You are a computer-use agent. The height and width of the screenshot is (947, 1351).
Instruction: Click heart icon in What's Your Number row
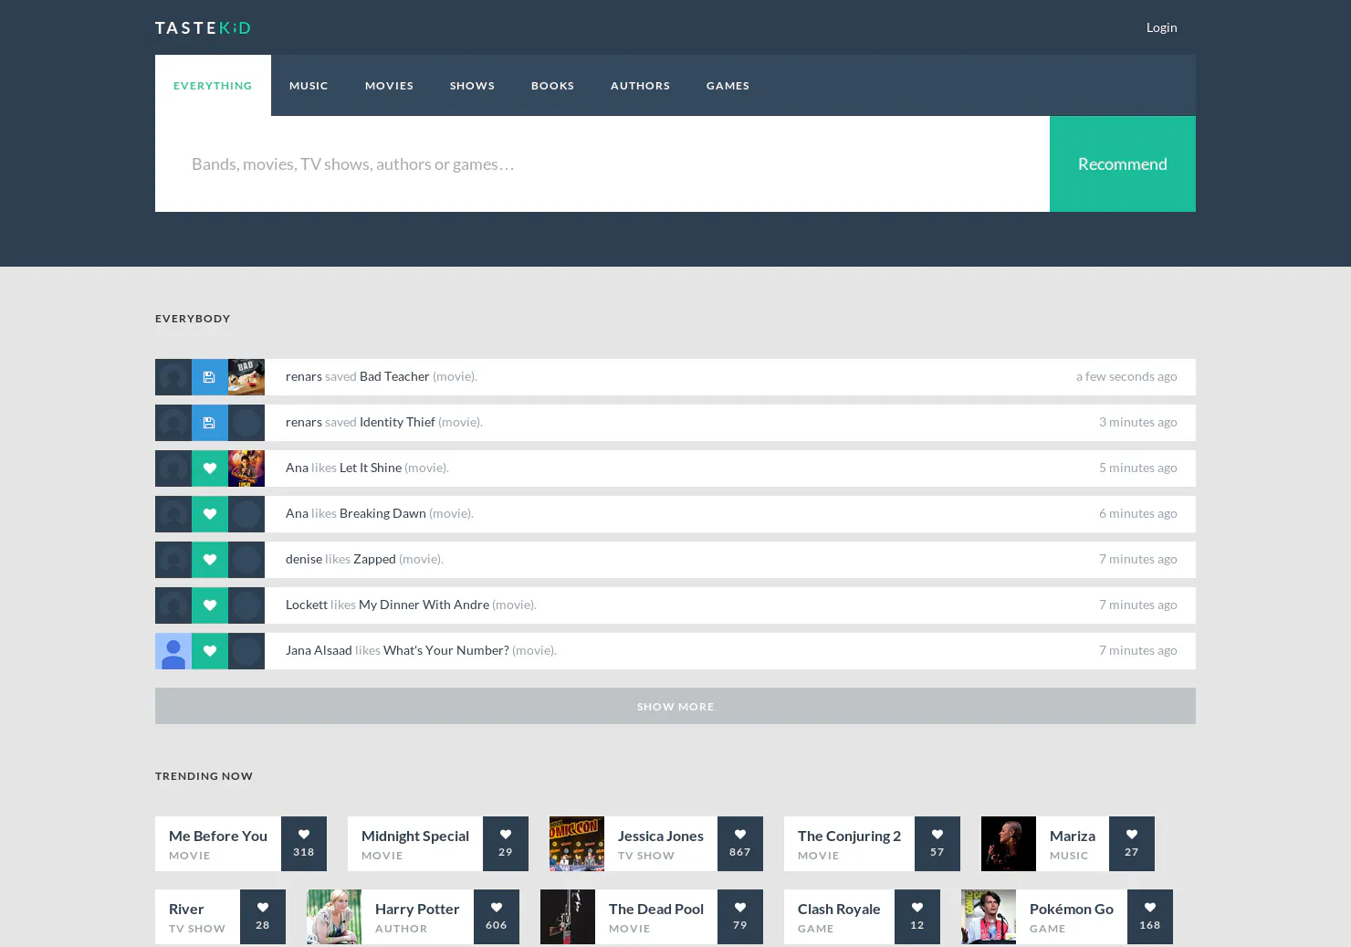pos(210,651)
